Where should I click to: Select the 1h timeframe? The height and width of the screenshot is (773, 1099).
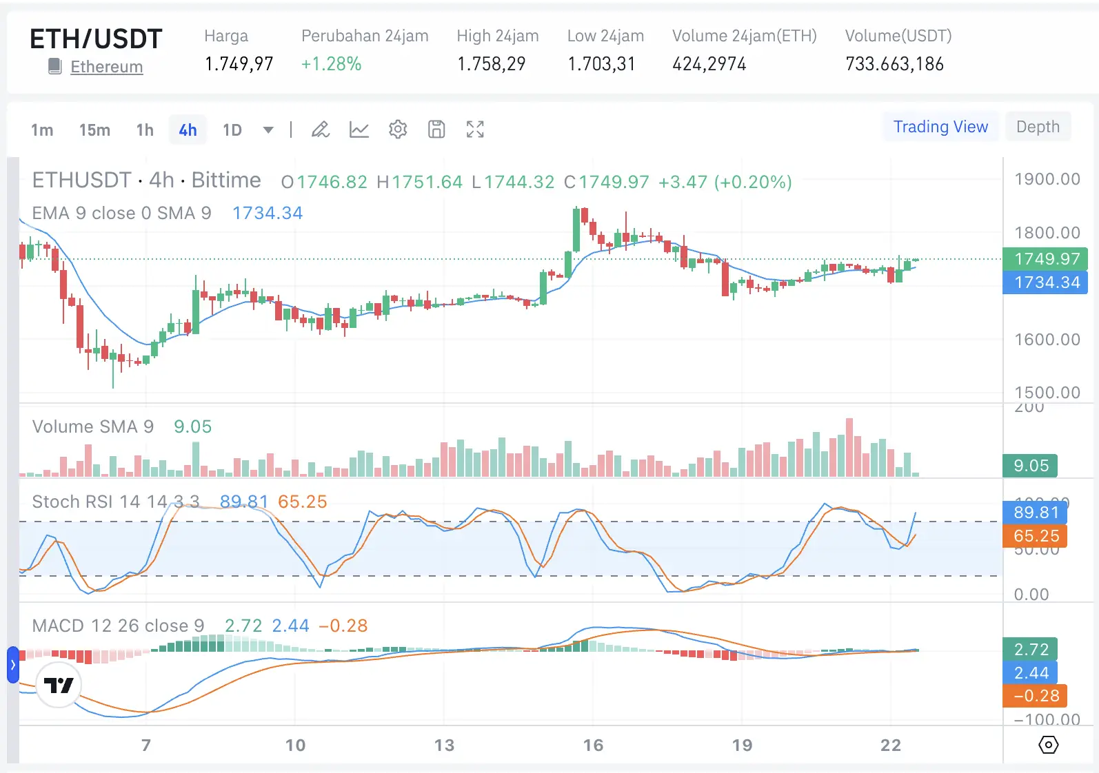click(145, 130)
